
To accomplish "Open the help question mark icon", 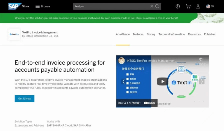I will click(178, 6).
